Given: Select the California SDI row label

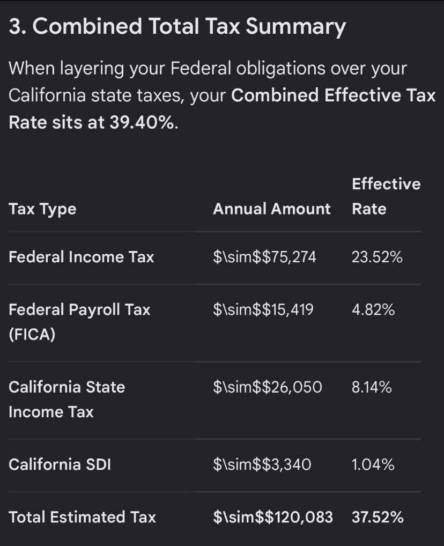Looking at the screenshot, I should coord(60,464).
